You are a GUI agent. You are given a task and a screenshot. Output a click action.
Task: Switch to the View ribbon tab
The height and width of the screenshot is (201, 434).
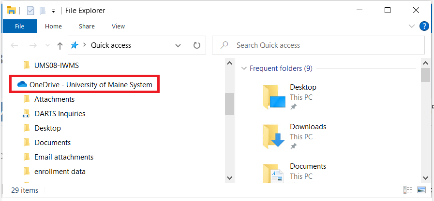(x=118, y=26)
